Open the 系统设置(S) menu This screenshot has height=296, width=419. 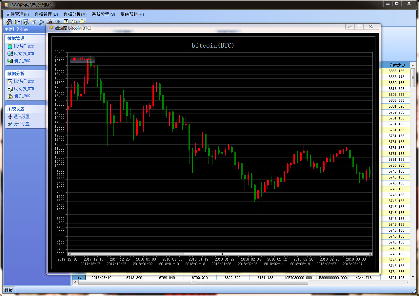104,14
